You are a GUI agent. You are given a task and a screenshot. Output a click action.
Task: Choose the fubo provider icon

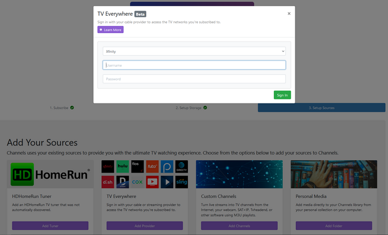pos(152,167)
